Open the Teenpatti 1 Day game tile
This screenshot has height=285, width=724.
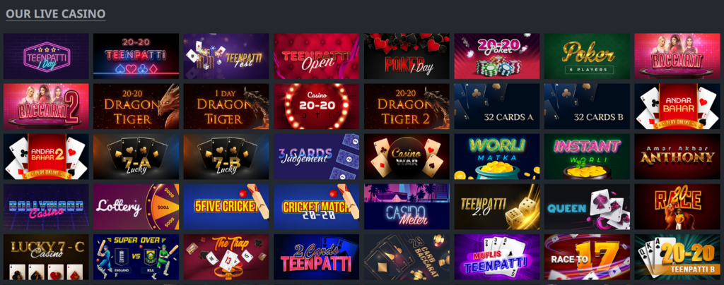coord(46,56)
